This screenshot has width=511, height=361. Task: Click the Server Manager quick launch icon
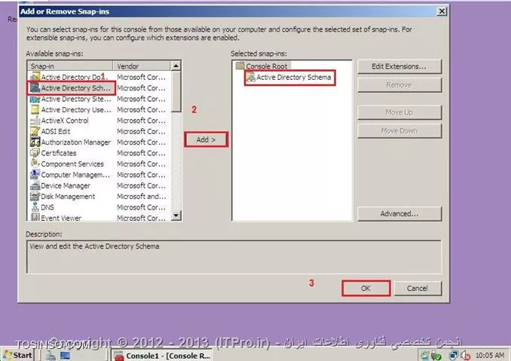50,356
